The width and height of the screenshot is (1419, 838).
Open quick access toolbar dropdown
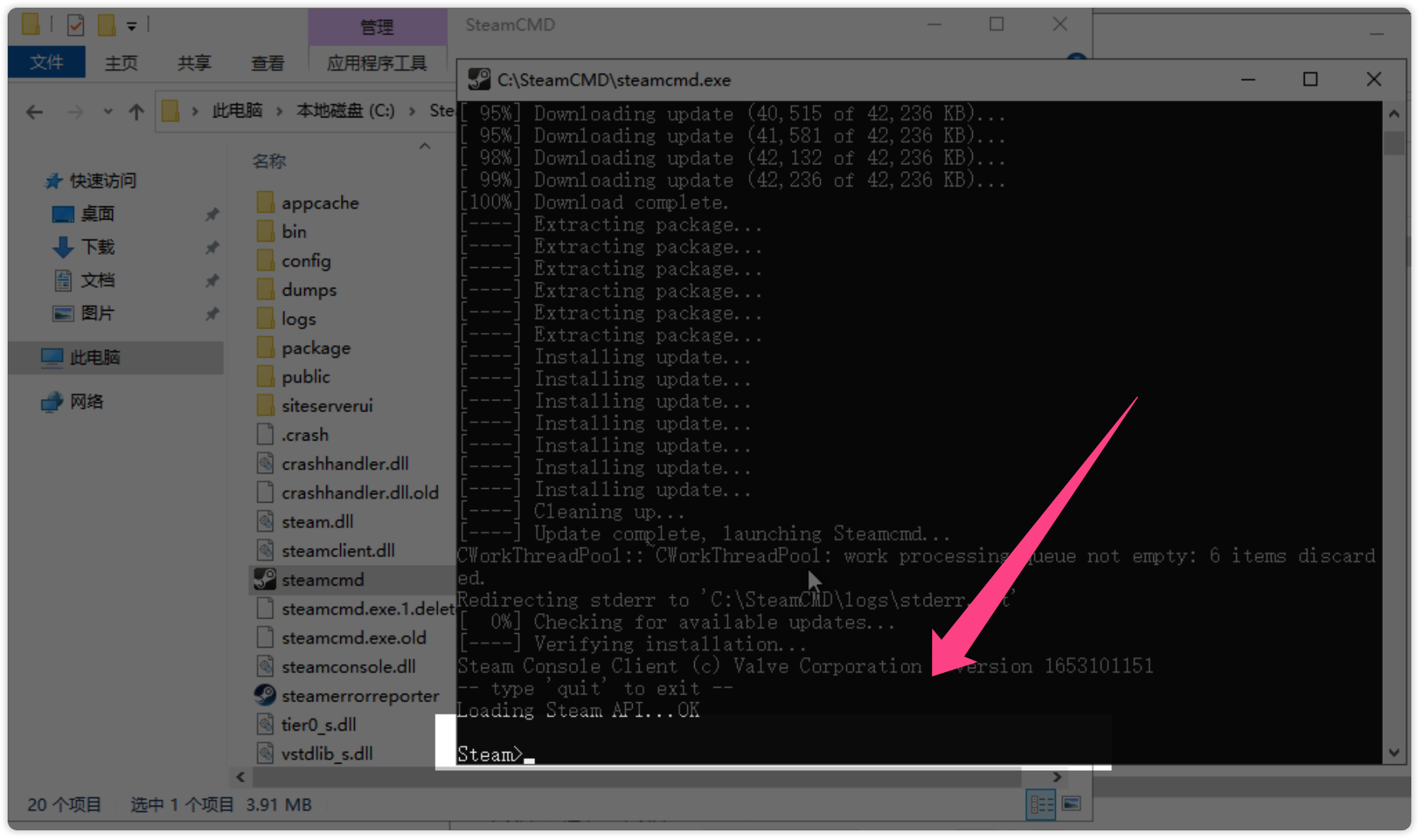point(132,26)
